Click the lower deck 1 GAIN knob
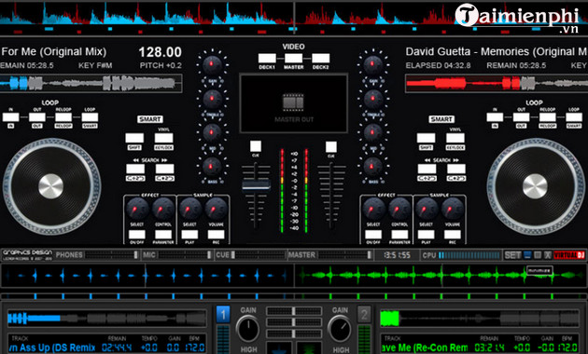The image size is (588, 354). click(248, 329)
